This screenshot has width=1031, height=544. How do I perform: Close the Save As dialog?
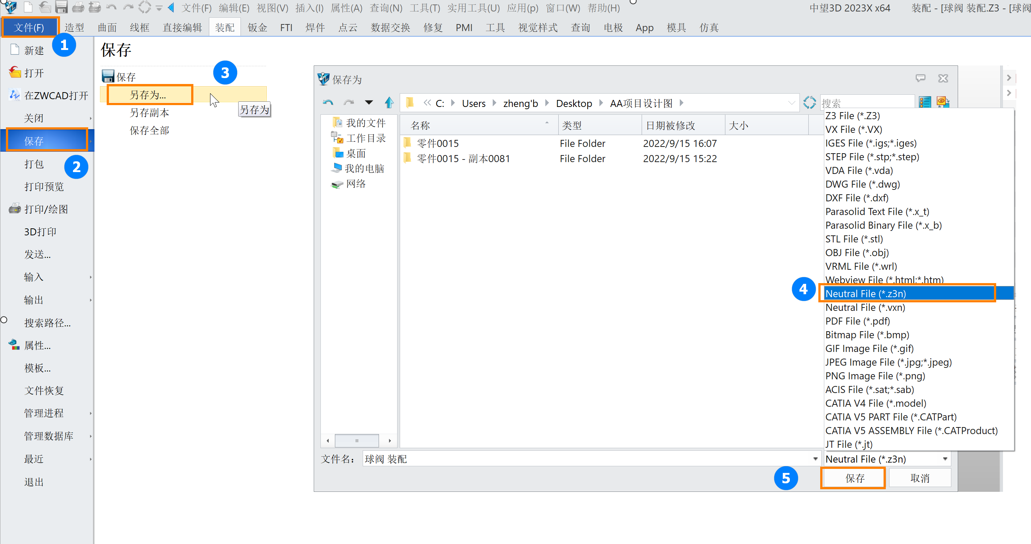click(x=943, y=78)
